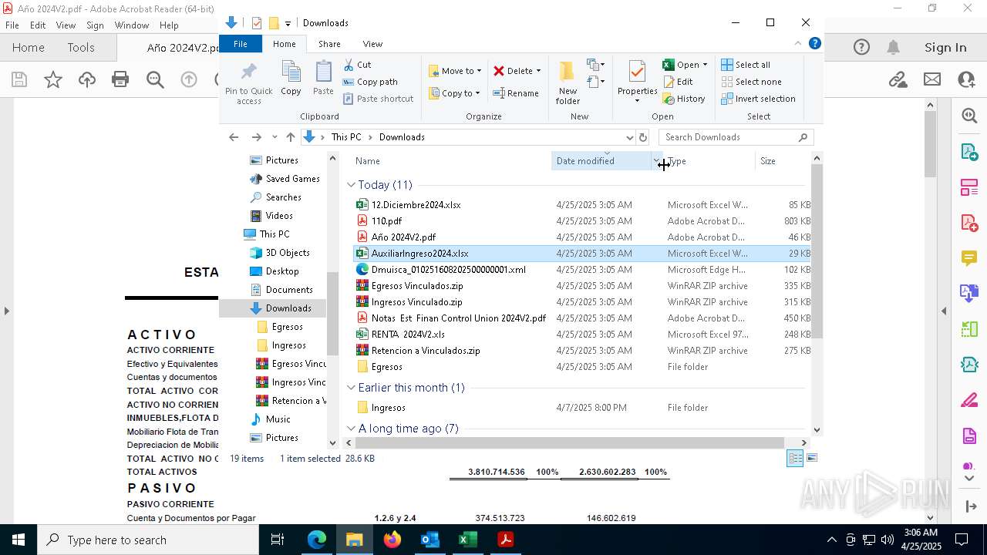The image size is (987, 555).
Task: Click Acrobat email envelope icon
Action: point(932,79)
